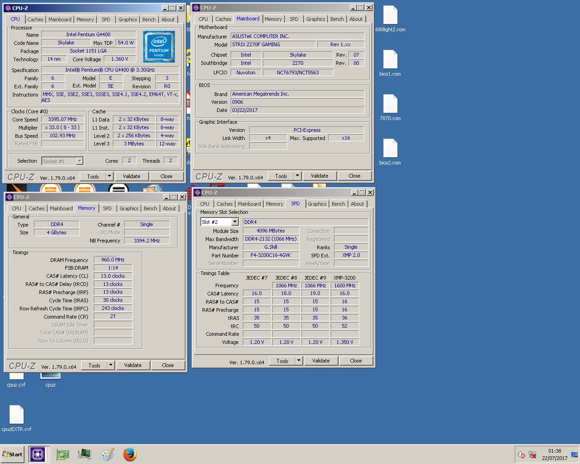580x464 pixels.
Task: Click the CPU-Z icon in SPD title bar
Action: pos(197,193)
